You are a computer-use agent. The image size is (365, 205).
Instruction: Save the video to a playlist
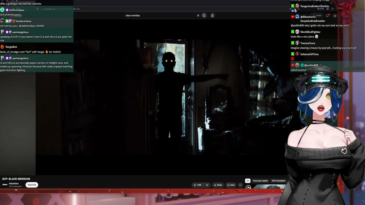coord(231,185)
